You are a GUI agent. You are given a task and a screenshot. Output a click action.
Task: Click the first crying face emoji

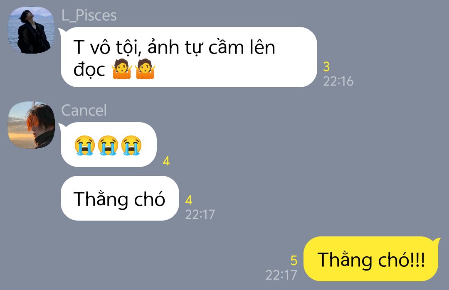[x=85, y=145]
